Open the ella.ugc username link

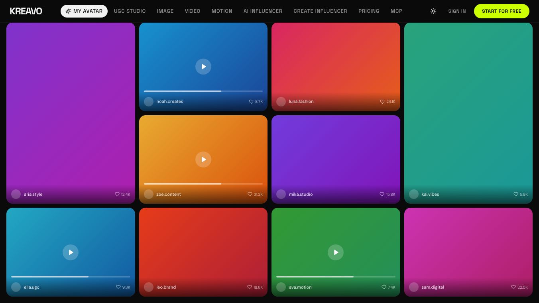coord(31,287)
